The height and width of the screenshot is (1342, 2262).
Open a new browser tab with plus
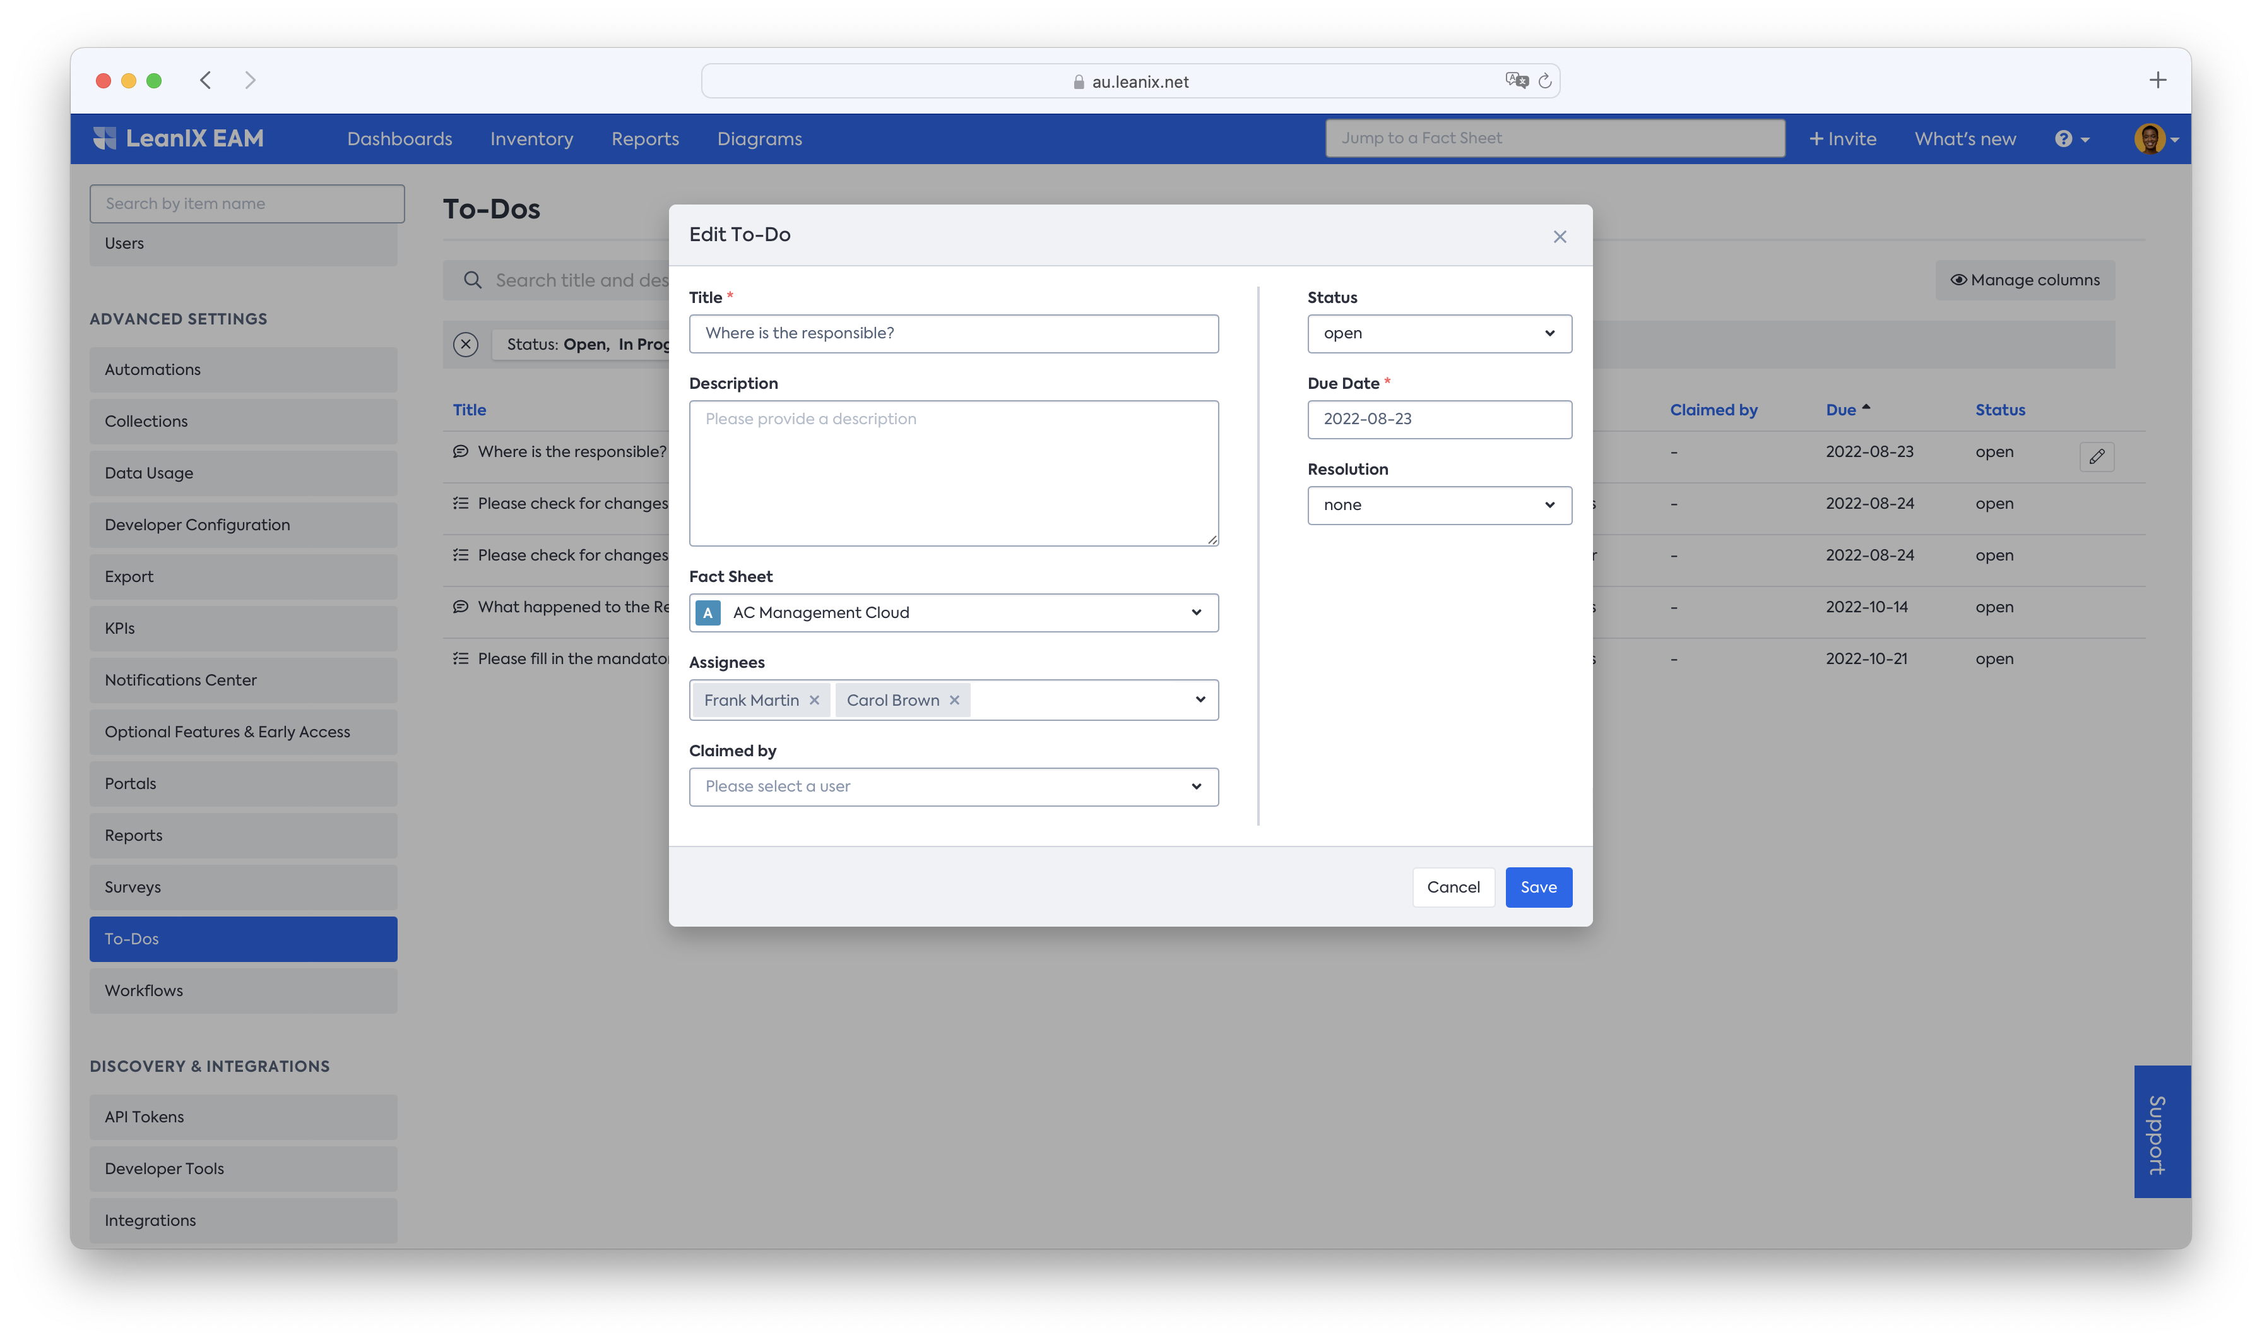(x=2158, y=81)
